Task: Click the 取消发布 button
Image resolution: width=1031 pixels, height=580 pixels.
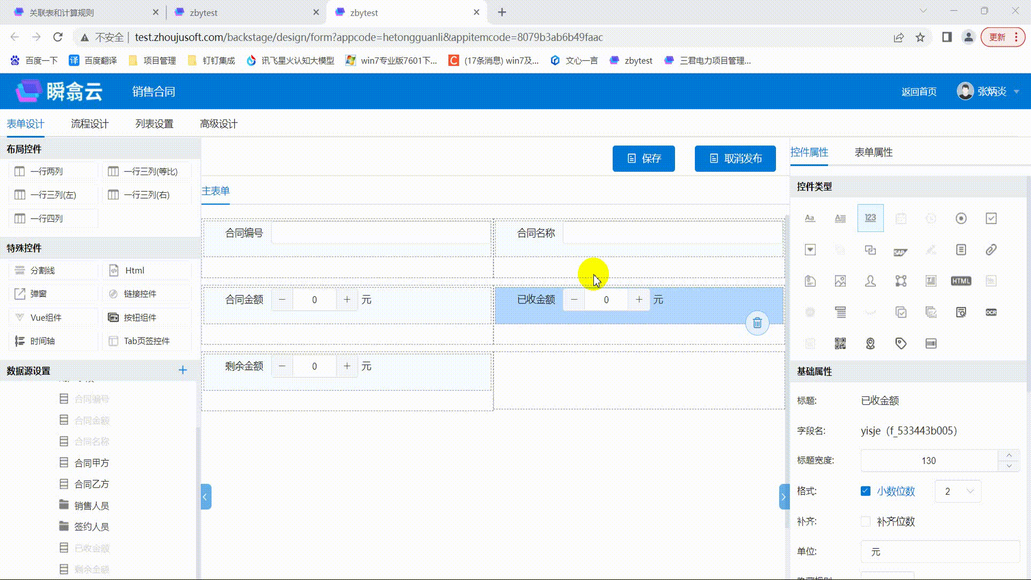Action: [735, 158]
